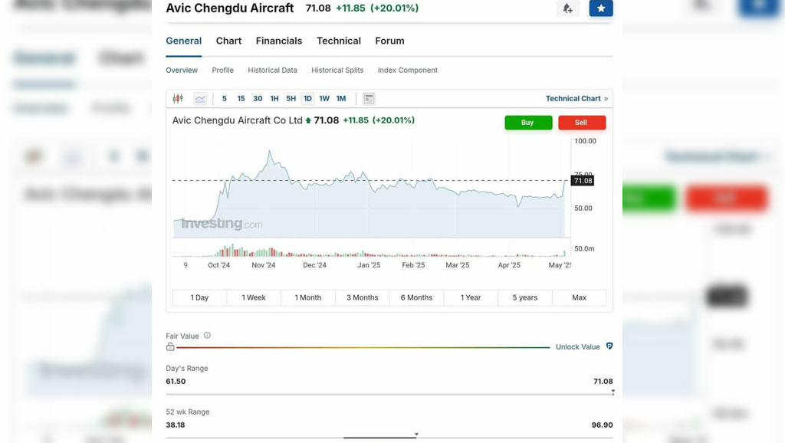Screen dimensions: 785x443
Task: Add a price alert with the bell icon
Action: 568,8
